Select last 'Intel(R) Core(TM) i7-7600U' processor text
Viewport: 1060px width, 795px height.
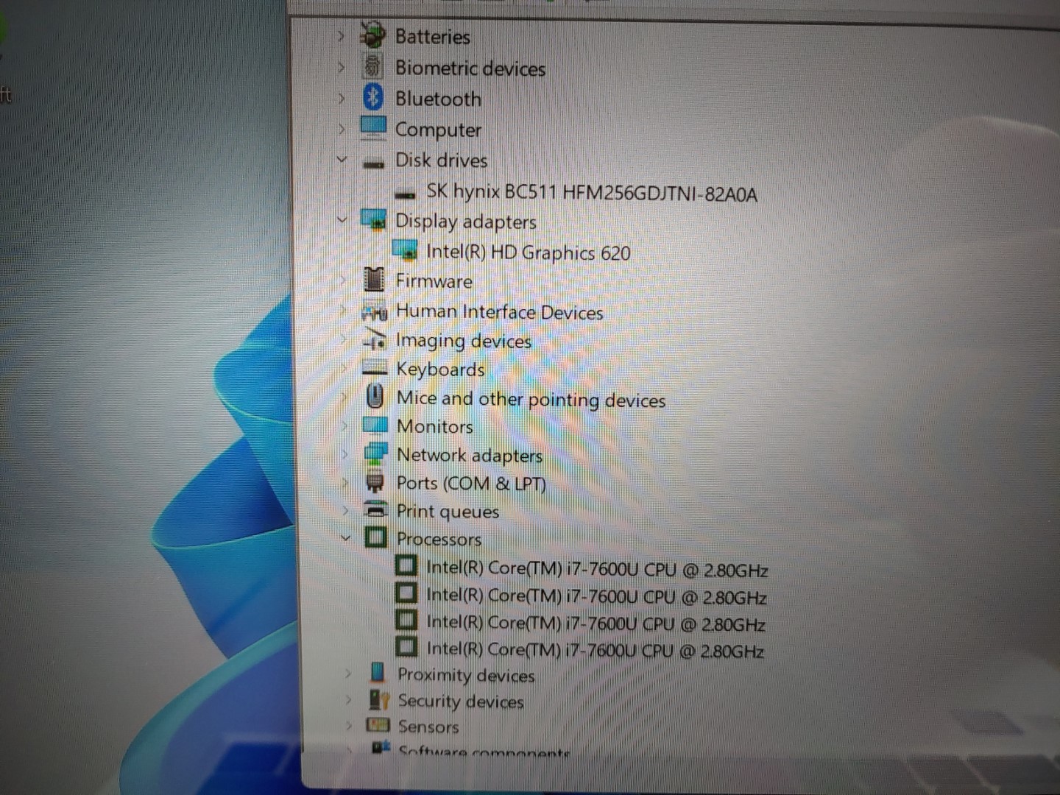pyautogui.click(x=595, y=649)
